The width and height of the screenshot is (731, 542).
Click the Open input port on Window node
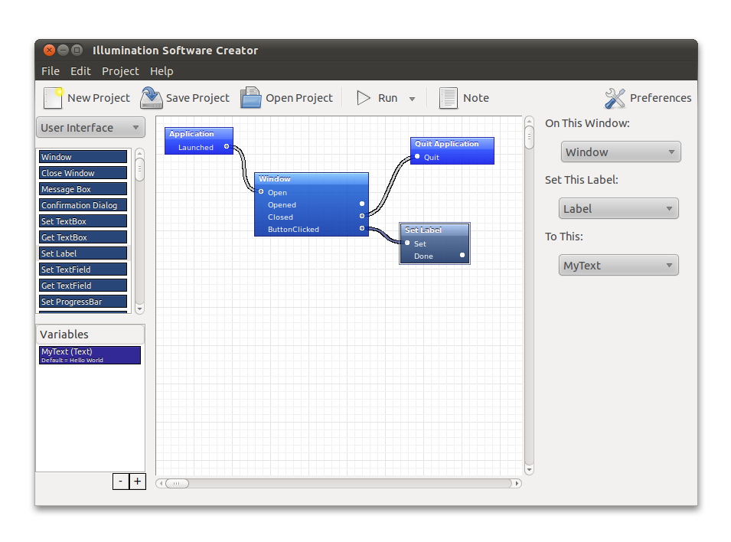pyautogui.click(x=261, y=191)
